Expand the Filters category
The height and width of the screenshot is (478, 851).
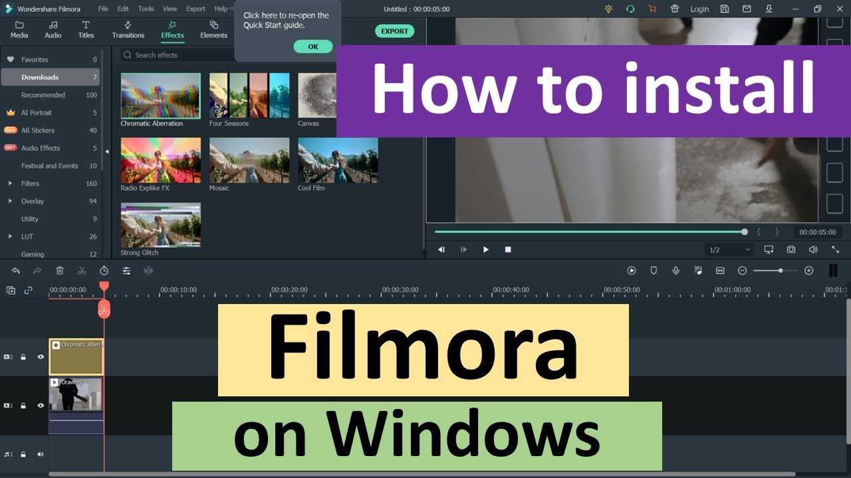point(10,183)
